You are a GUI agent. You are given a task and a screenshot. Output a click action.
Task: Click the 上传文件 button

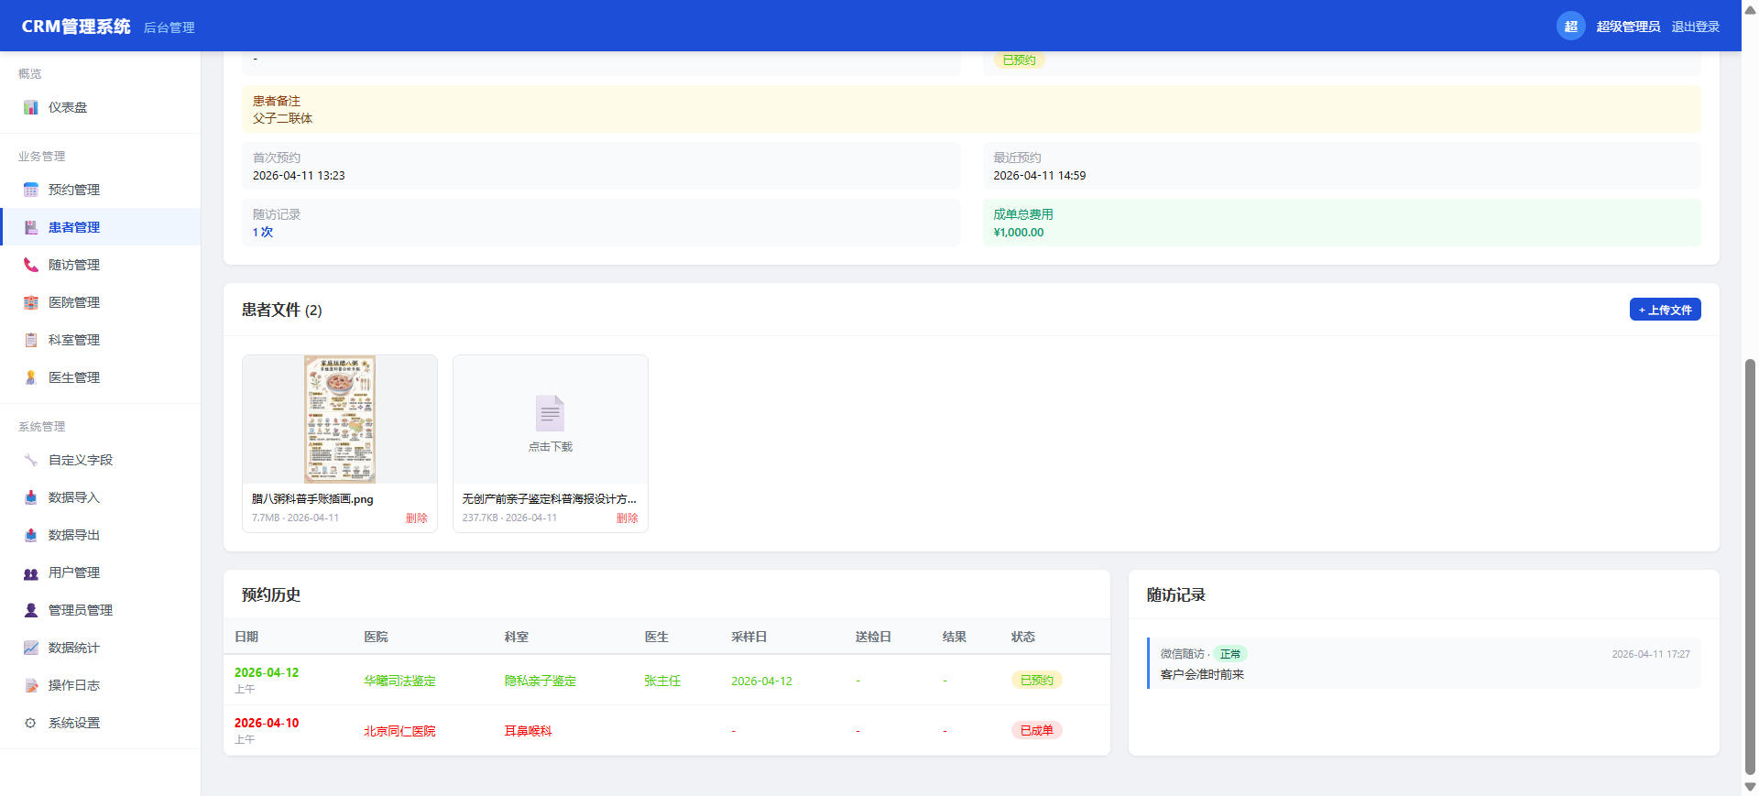(x=1665, y=310)
